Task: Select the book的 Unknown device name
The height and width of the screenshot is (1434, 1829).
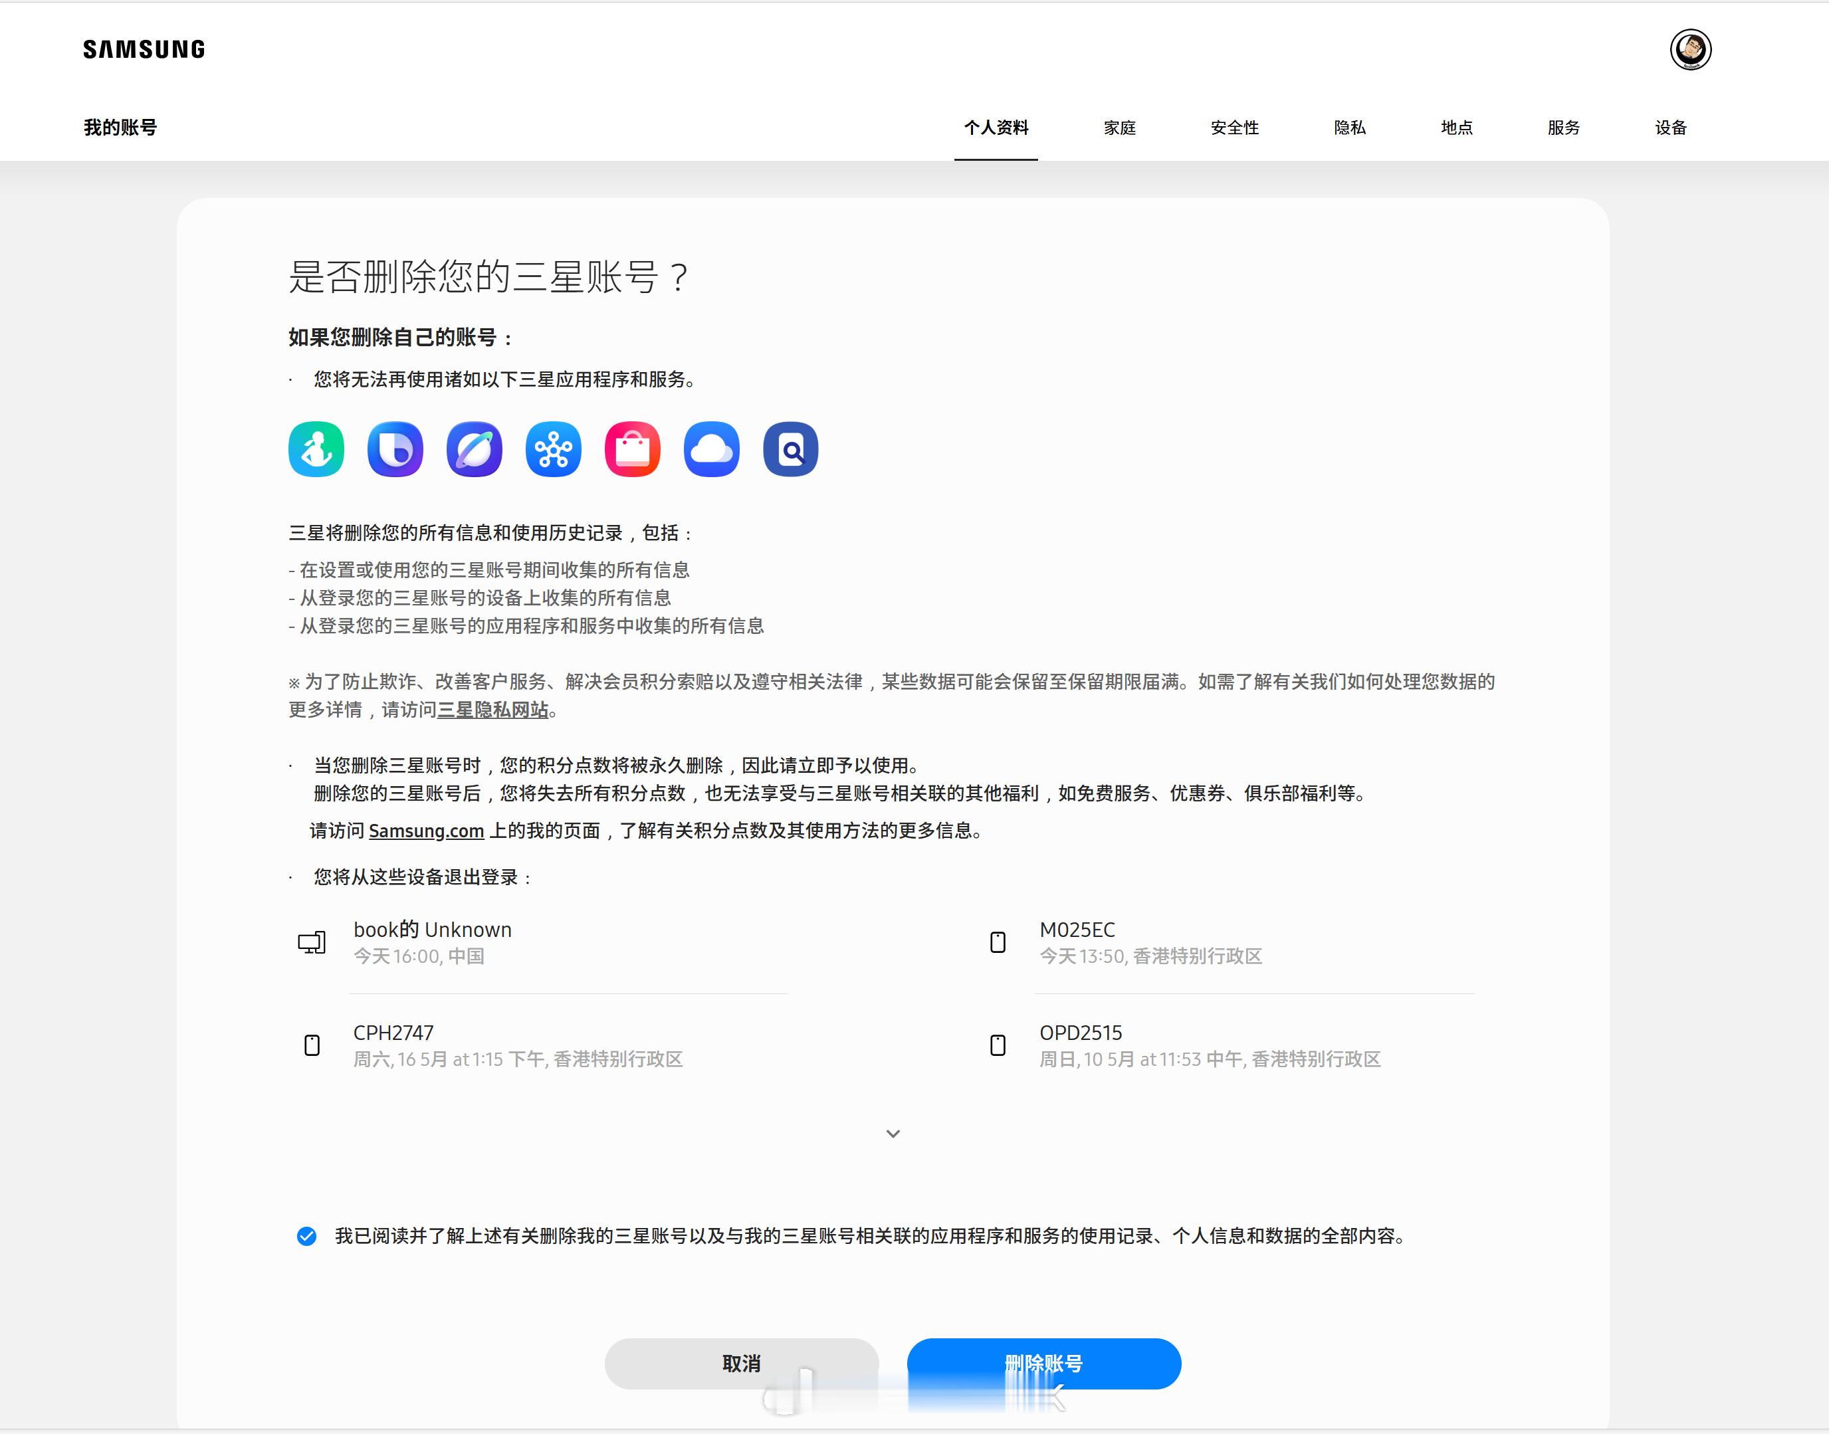Action: [431, 930]
